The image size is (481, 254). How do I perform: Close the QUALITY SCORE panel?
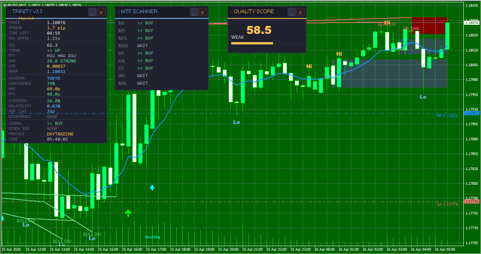301,12
